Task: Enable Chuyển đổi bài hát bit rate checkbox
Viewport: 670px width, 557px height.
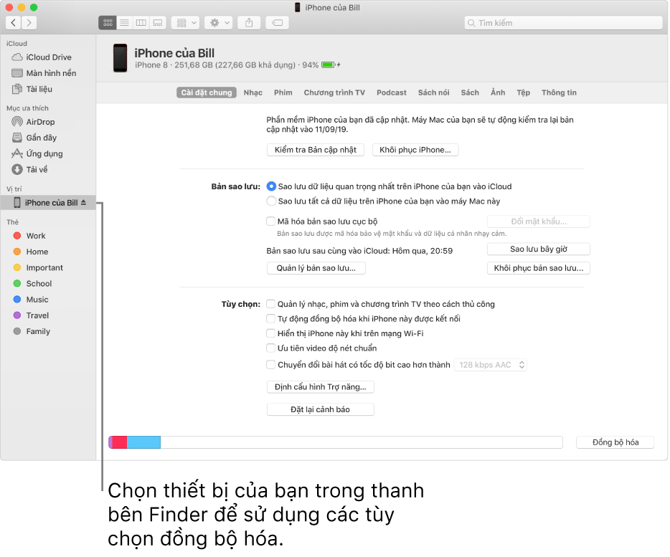Action: point(270,365)
